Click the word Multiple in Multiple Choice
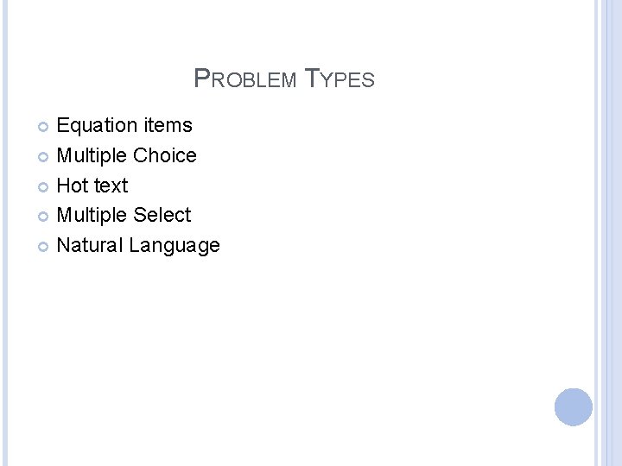This screenshot has height=466, width=622. tap(92, 156)
